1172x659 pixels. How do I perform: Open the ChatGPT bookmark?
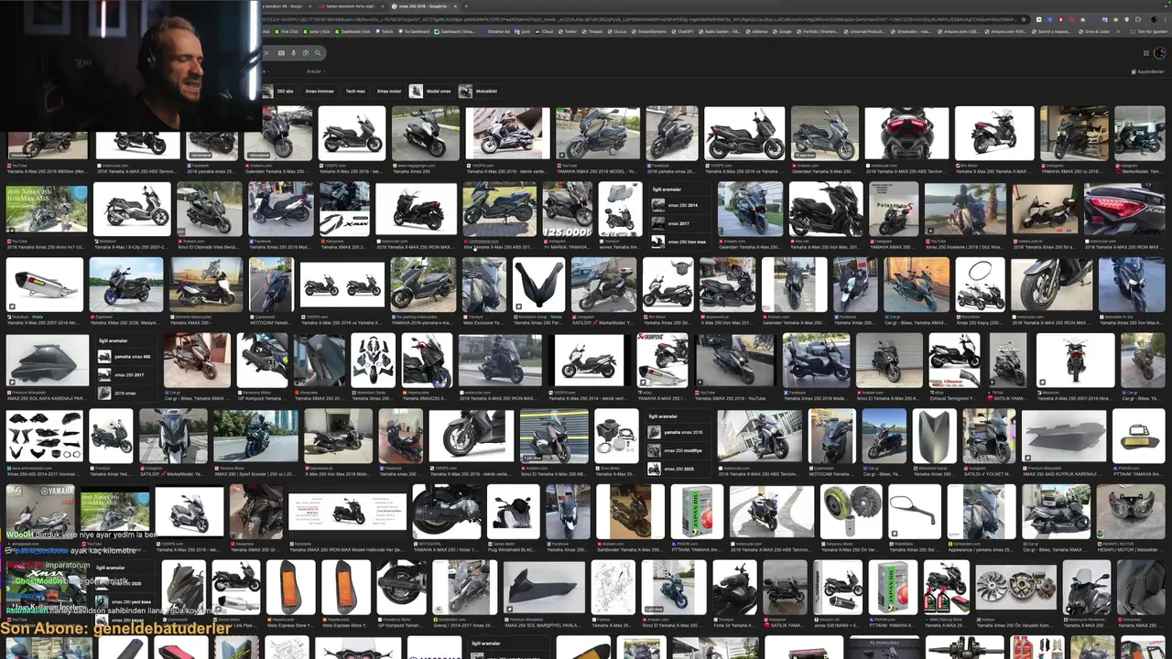[682, 31]
